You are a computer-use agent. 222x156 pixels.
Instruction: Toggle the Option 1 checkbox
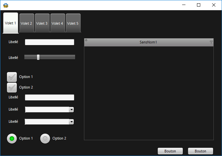[x=12, y=77]
